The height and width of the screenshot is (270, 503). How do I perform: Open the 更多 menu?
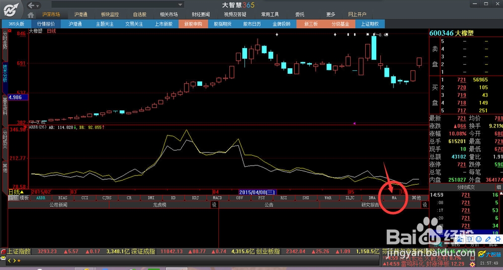tap(330, 15)
